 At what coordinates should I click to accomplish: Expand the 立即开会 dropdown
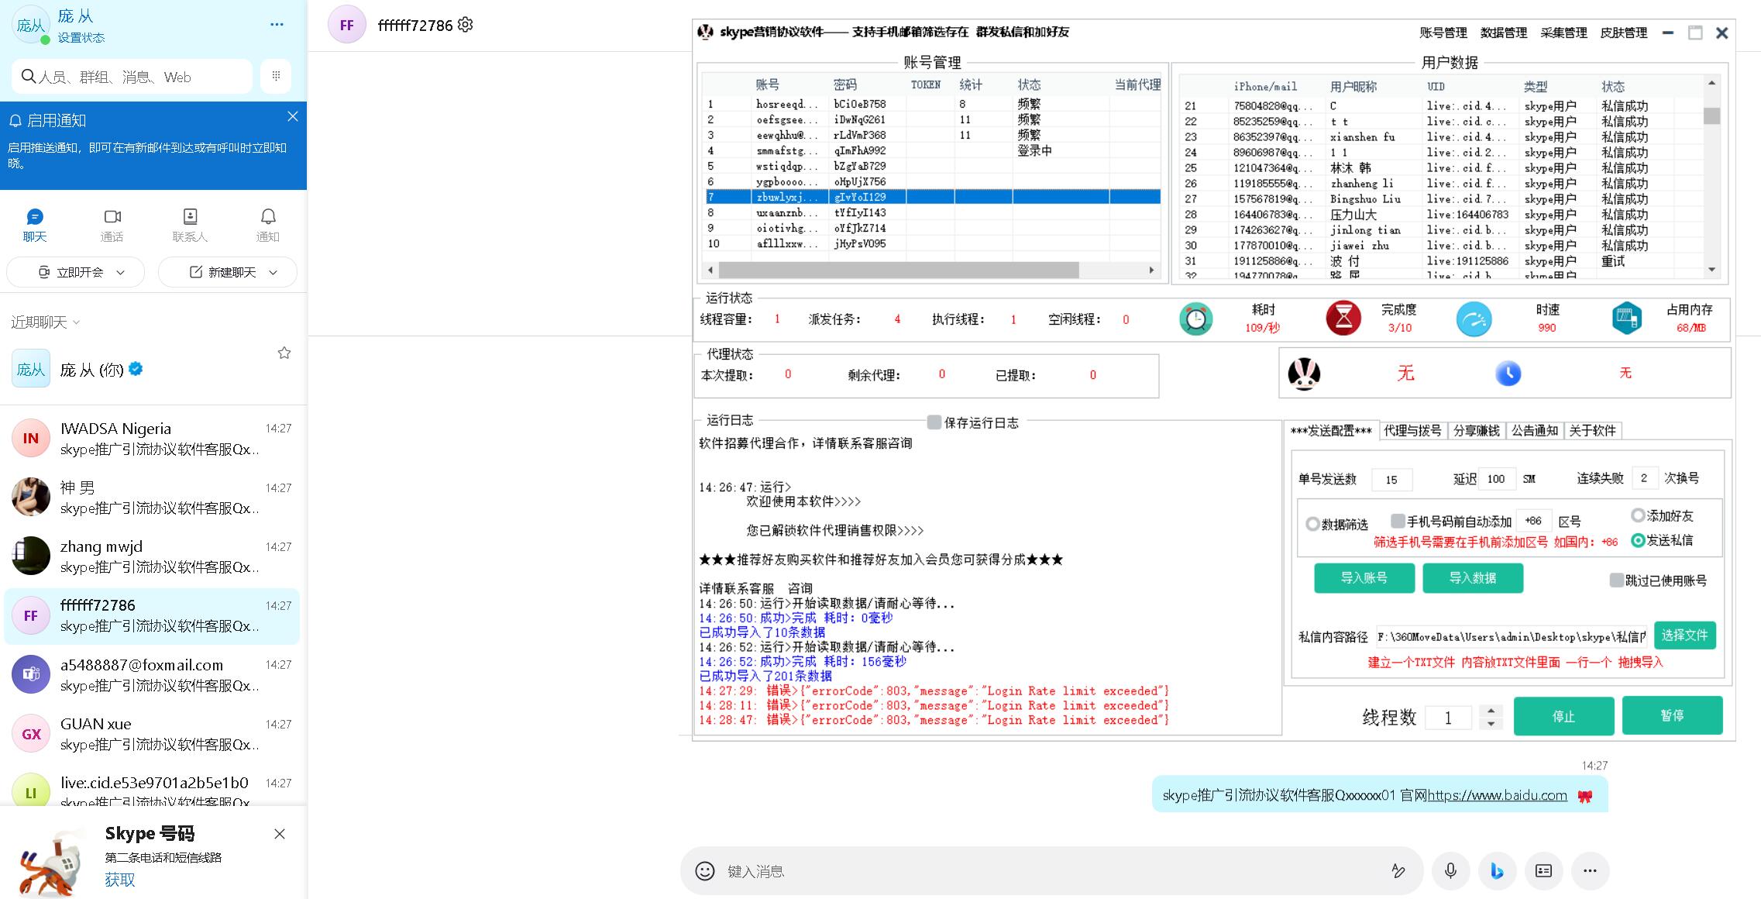pyautogui.click(x=120, y=273)
